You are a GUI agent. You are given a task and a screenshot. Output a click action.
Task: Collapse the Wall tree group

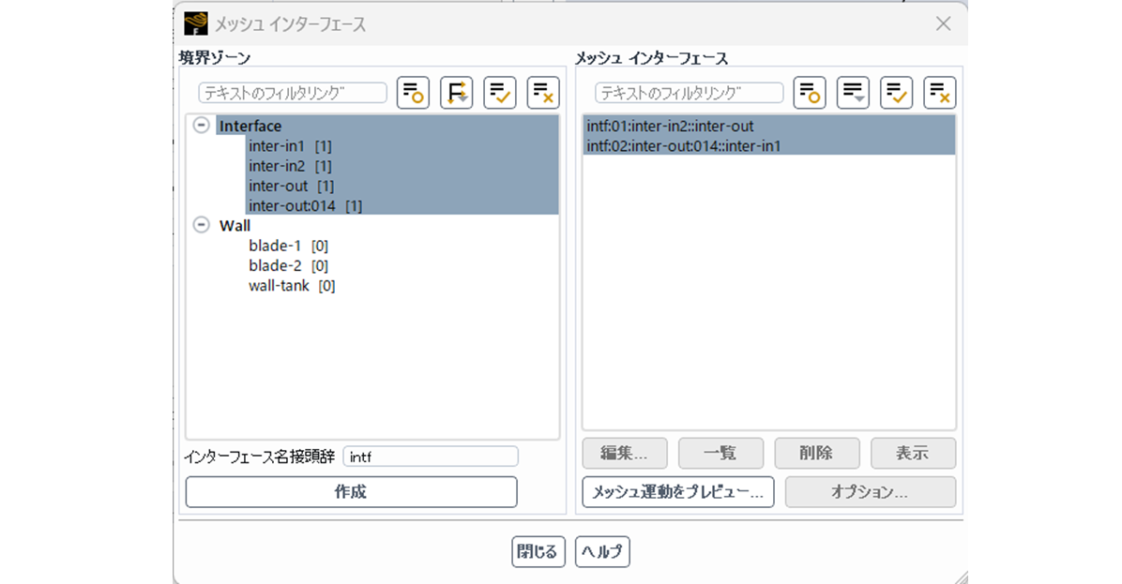point(201,225)
